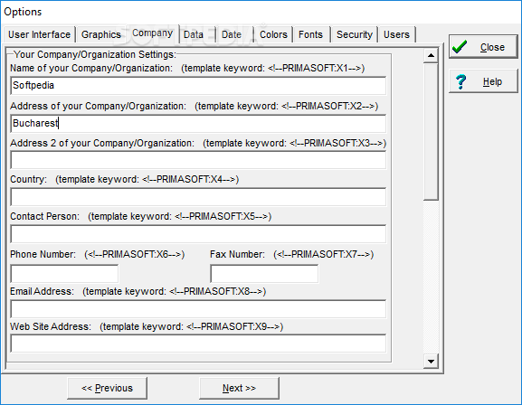Click the Phone Number input box
Image resolution: width=522 pixels, height=405 pixels.
[x=64, y=274]
